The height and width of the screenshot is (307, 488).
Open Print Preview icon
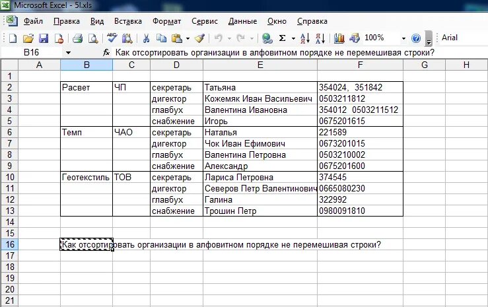pyautogui.click(x=92, y=38)
